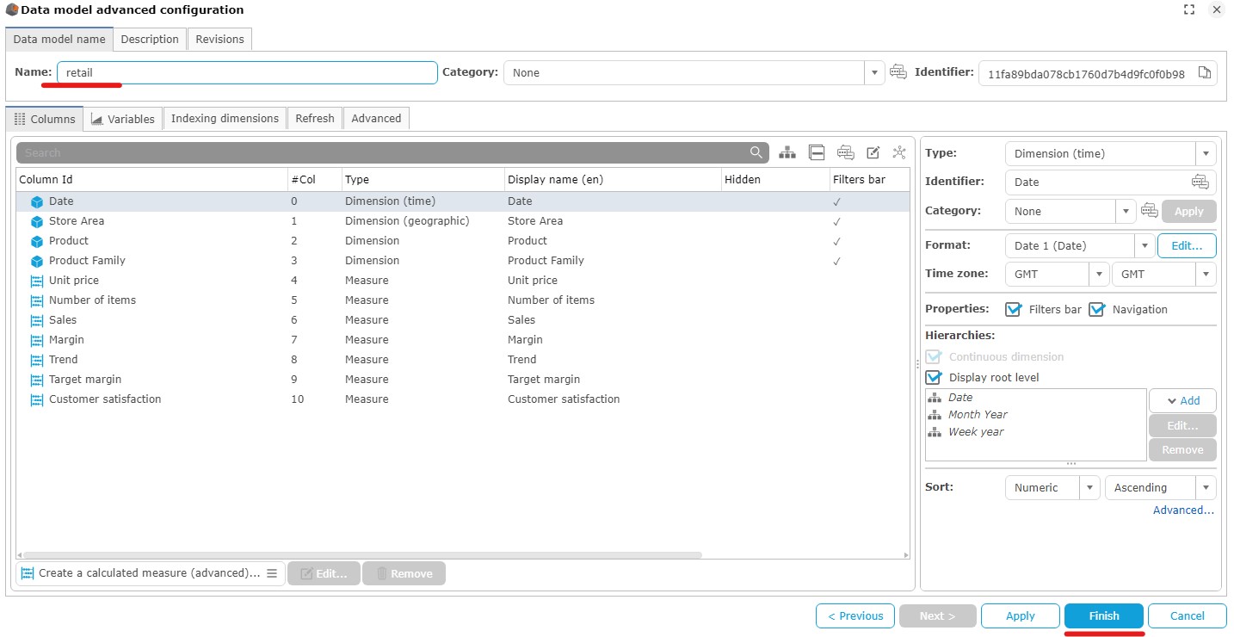
Task: Open the Revisions tab
Action: pyautogui.click(x=219, y=39)
